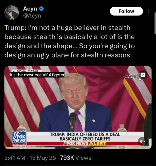Click the video caption overlay text
156x166 pixels.
pos(37,75)
